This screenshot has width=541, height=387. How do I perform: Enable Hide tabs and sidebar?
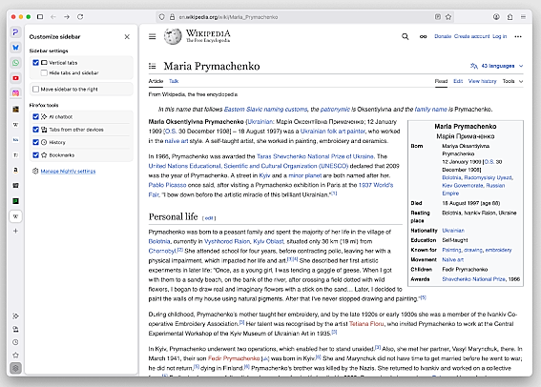click(x=44, y=72)
